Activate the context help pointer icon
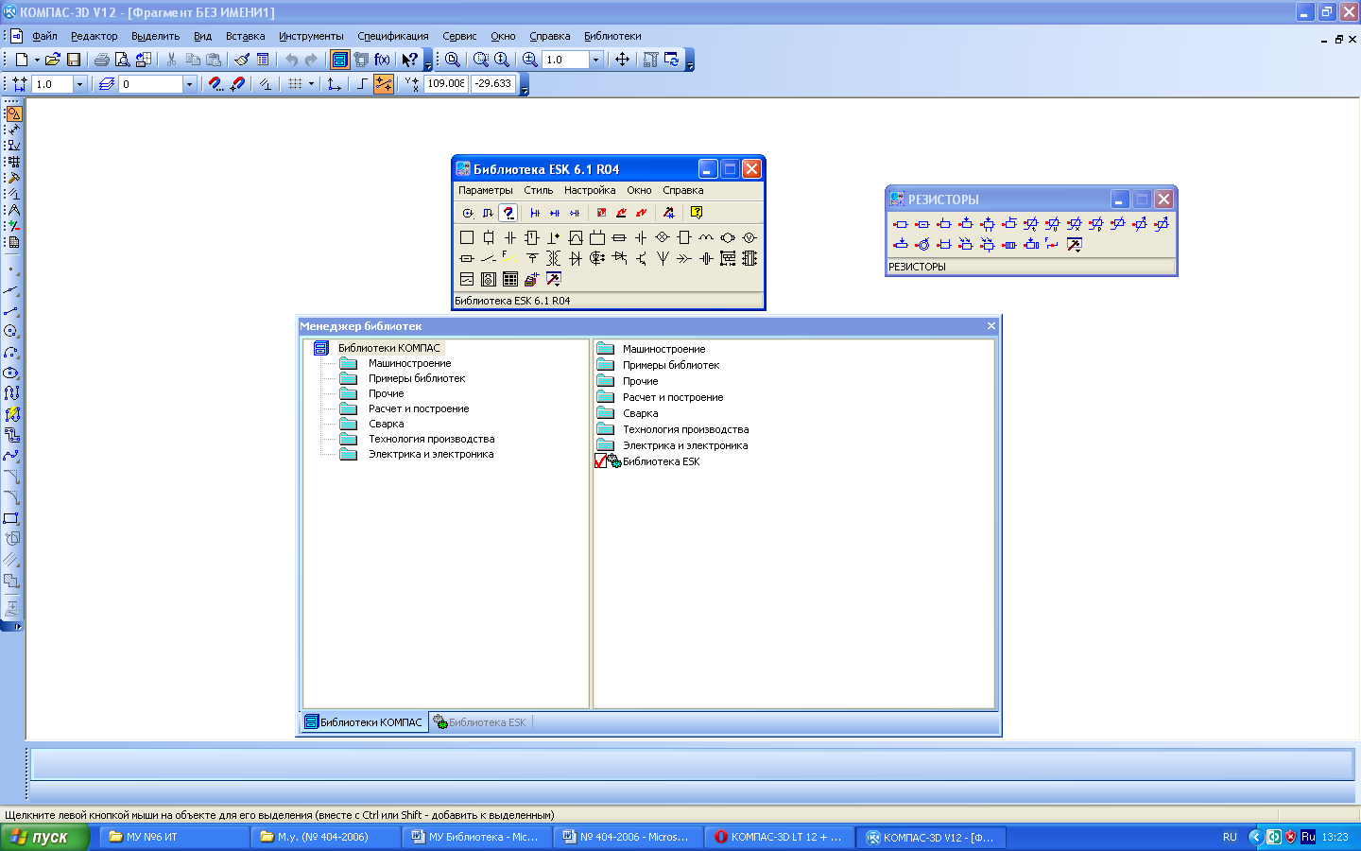The width and height of the screenshot is (1361, 851). pyautogui.click(x=409, y=60)
